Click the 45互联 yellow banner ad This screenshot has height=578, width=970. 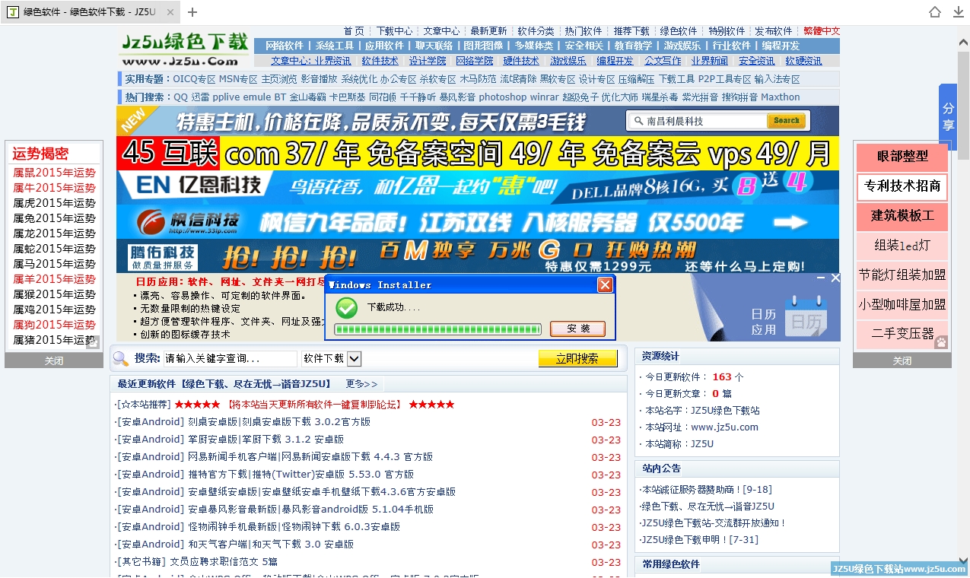(478, 154)
